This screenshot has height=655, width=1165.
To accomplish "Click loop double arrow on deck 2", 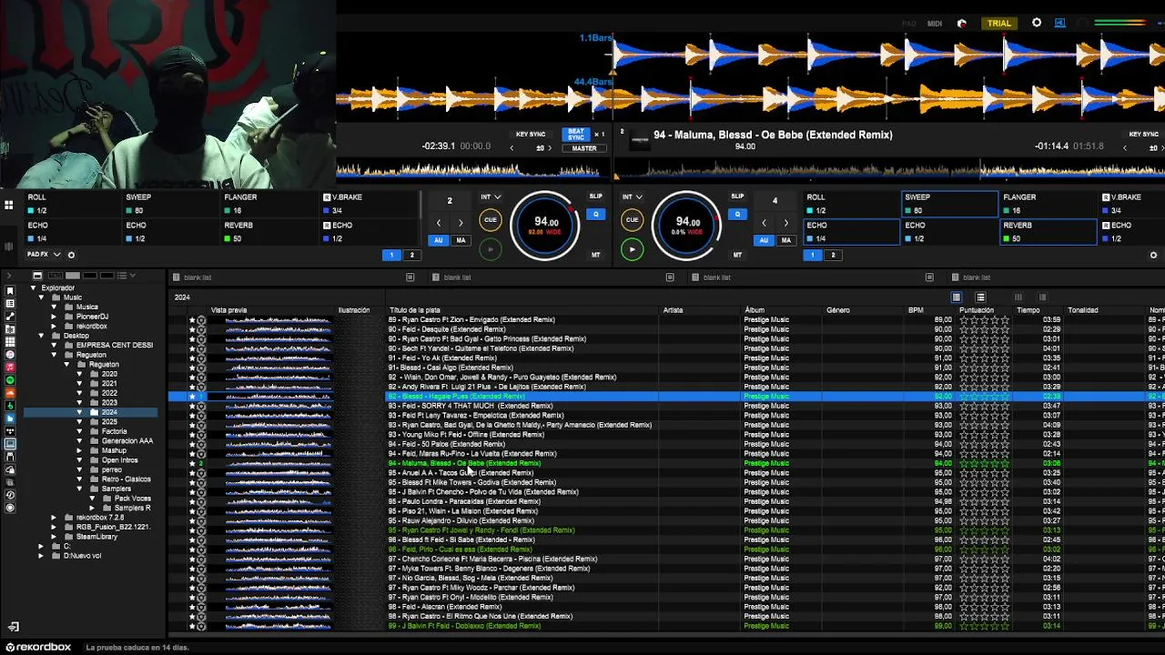I will (786, 223).
